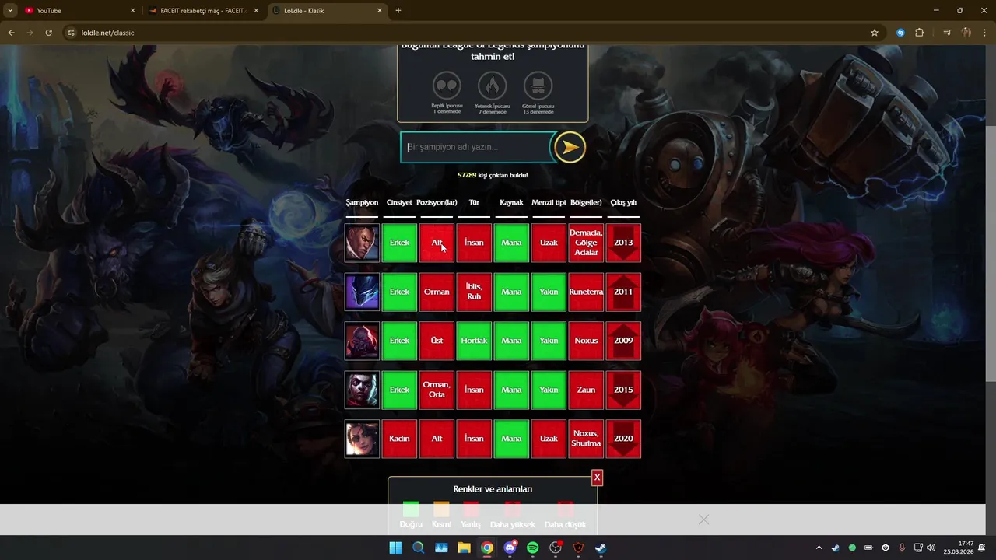Viewport: 996px width, 560px height.
Task: Click the 'Çıkış yılı' column header
Action: tap(623, 203)
